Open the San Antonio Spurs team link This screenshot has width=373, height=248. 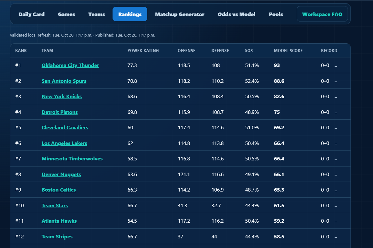point(64,81)
